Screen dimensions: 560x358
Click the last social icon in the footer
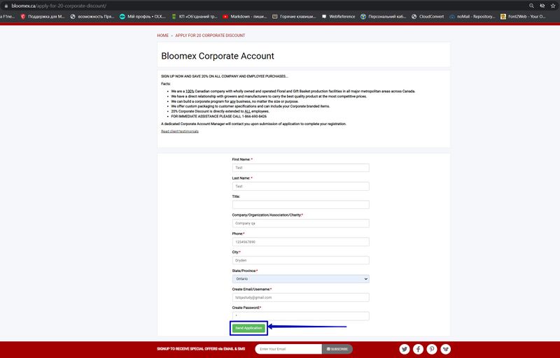[445, 349]
